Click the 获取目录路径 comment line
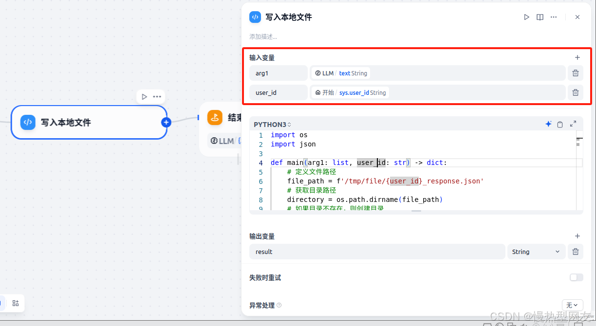 pos(312,190)
